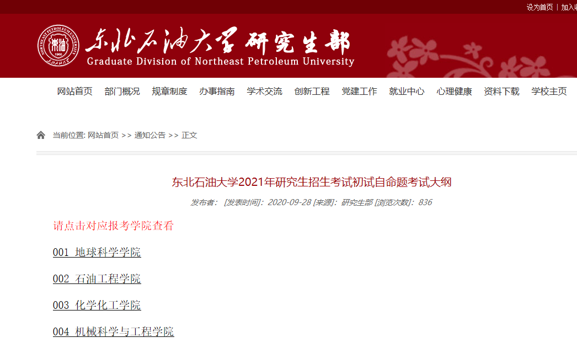Screen dimensions: 577x348
Task: Visit 心理健康 from the top menu
Action: point(454,92)
